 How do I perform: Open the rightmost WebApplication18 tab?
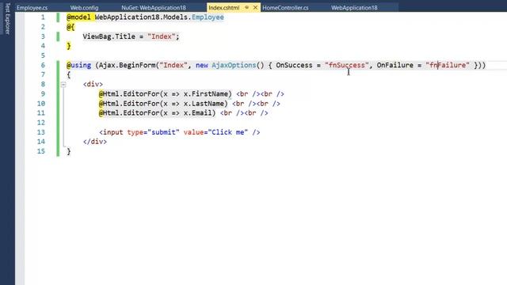[x=354, y=7]
